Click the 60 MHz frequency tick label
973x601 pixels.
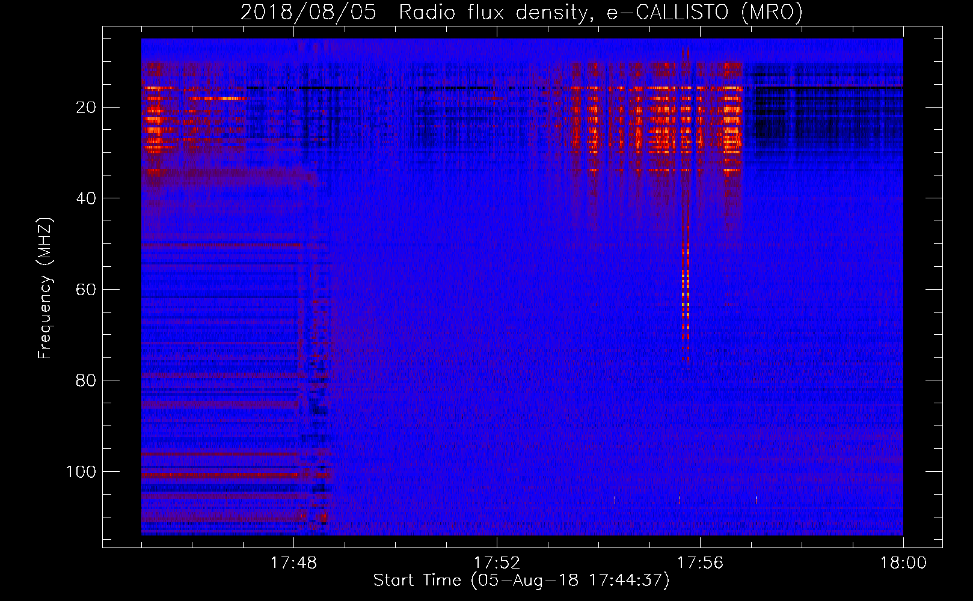(86, 290)
